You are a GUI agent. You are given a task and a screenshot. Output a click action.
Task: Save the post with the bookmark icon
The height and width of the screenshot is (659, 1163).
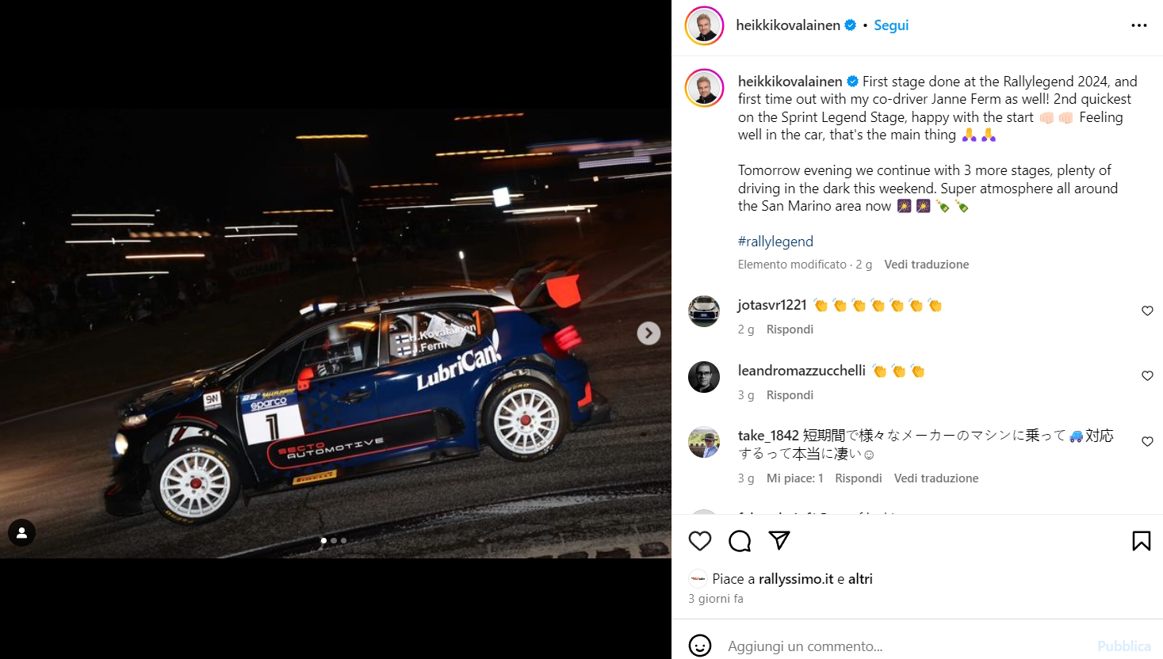(x=1142, y=541)
